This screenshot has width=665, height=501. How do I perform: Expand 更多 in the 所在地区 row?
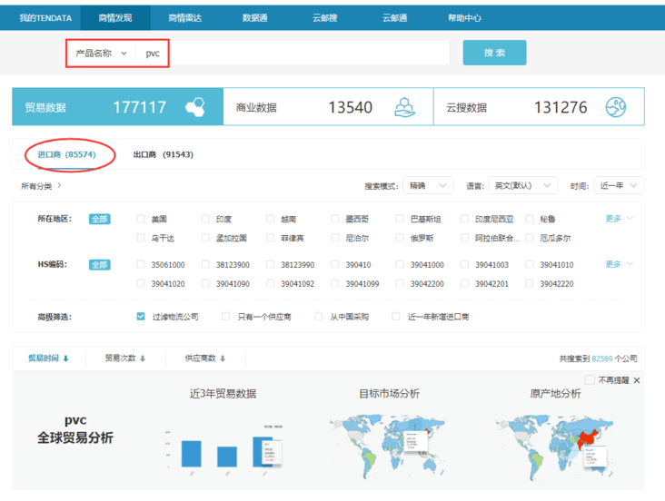coord(619,219)
